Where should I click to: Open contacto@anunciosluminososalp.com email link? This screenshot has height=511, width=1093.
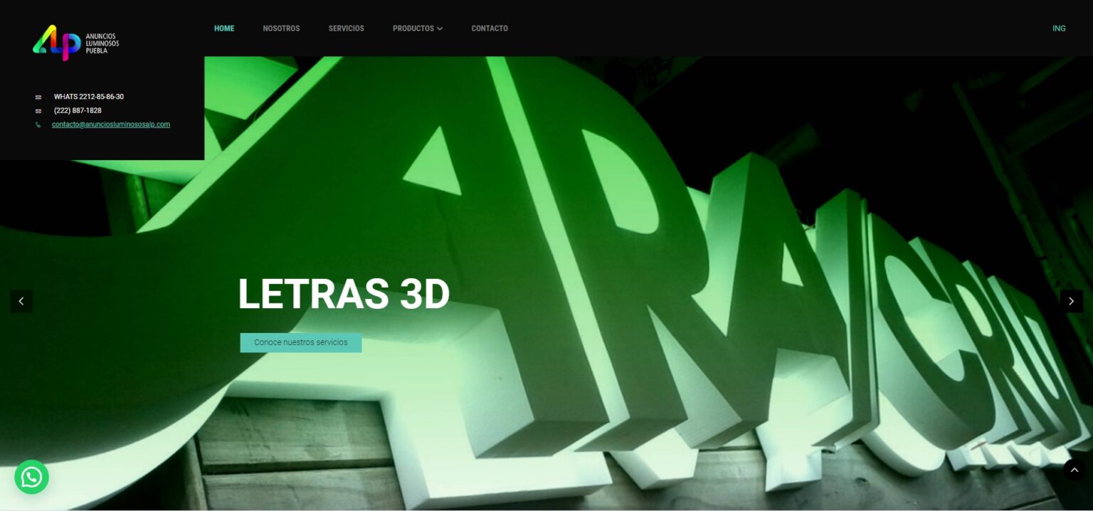[111, 125]
